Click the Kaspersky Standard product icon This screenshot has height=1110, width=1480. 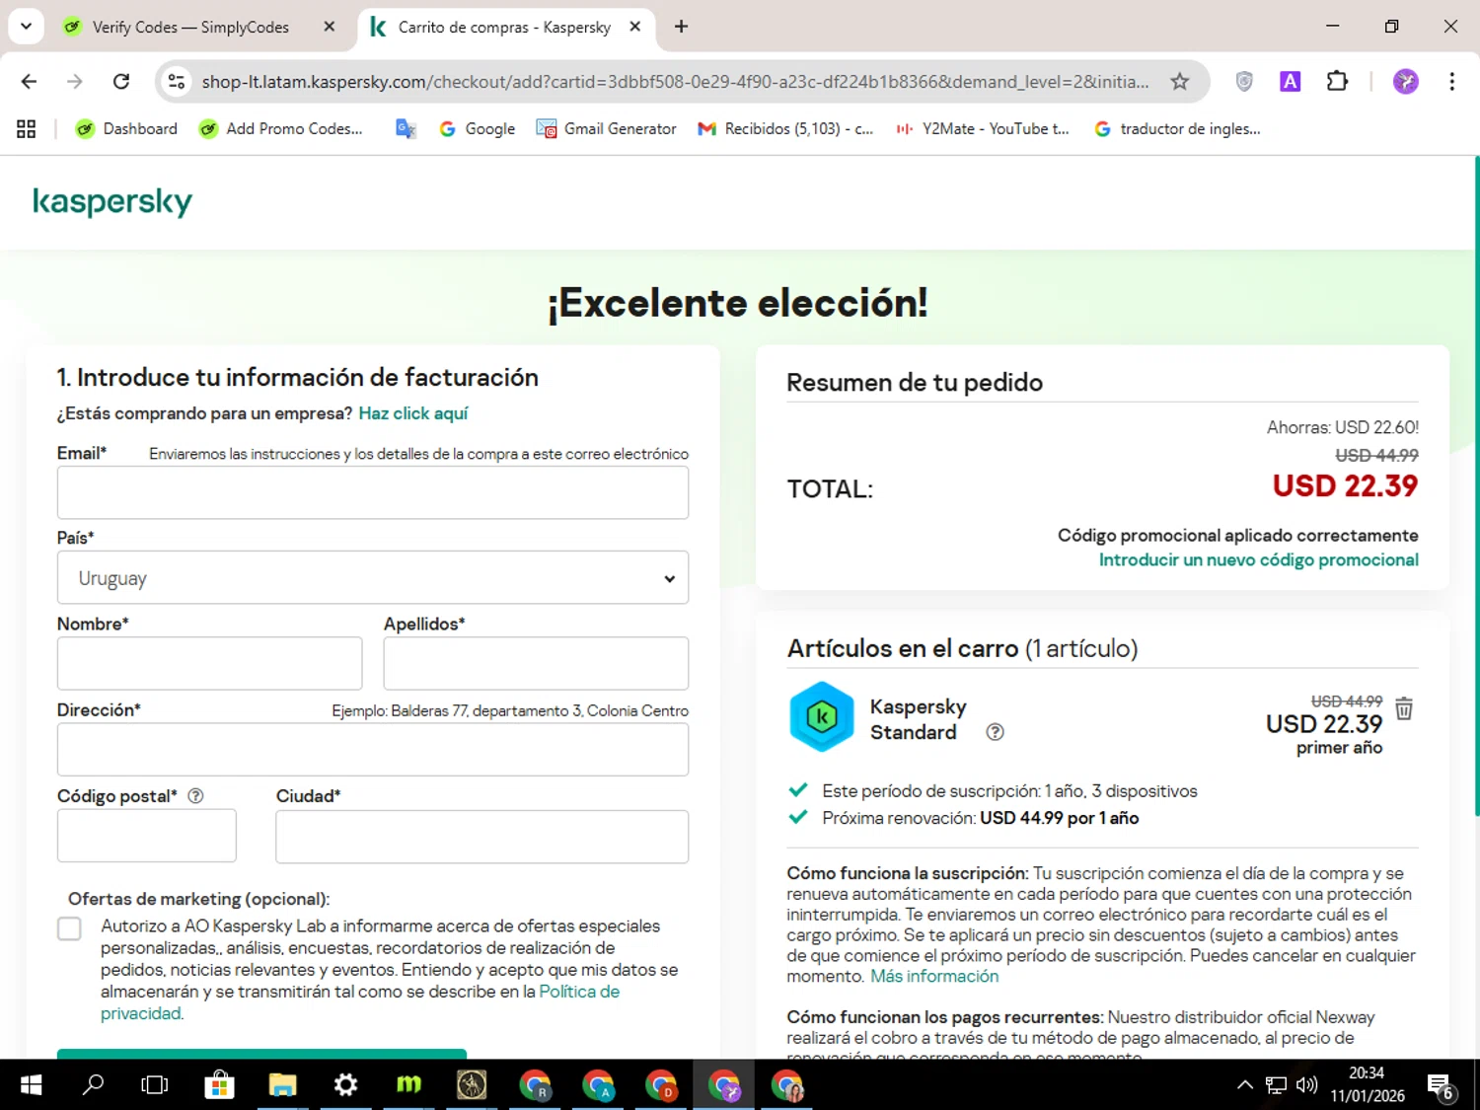(821, 717)
